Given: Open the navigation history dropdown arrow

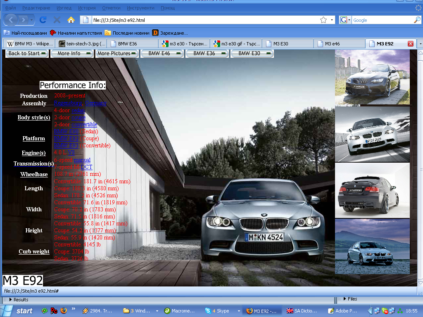Looking at the screenshot, I should [x=31, y=20].
